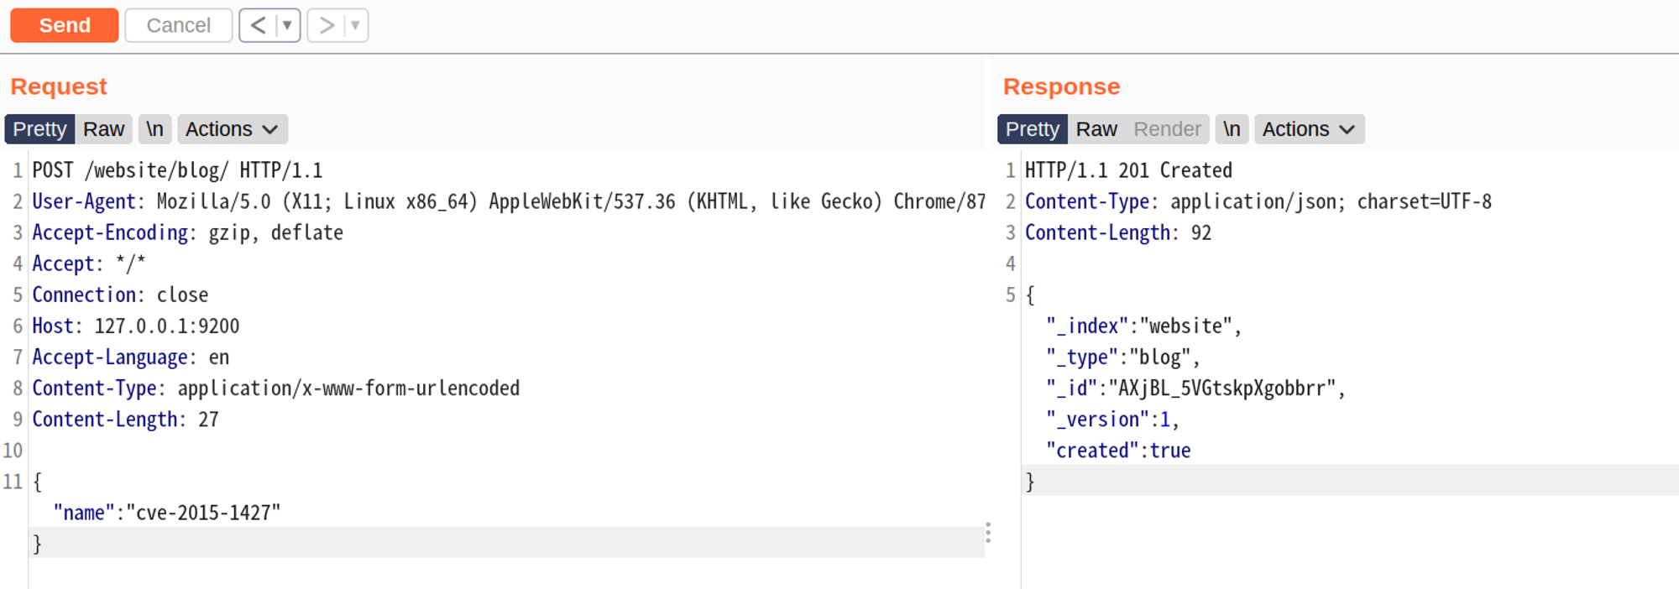Click the vertical dots panel divider handle
This screenshot has width=1679, height=589.
point(988,533)
